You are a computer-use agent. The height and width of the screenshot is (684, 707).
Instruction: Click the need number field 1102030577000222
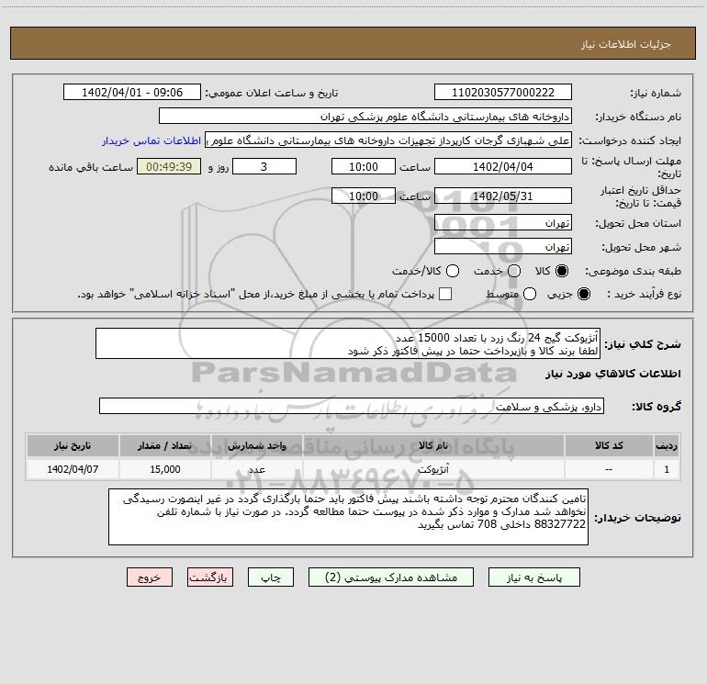(x=503, y=93)
